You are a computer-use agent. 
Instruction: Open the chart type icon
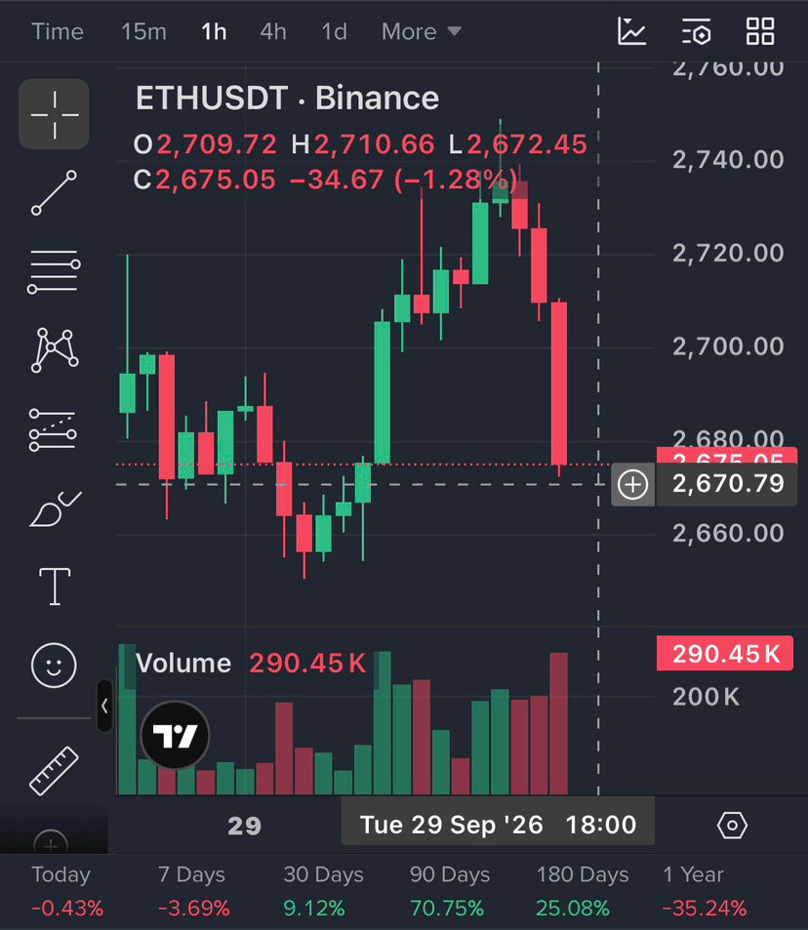(631, 31)
